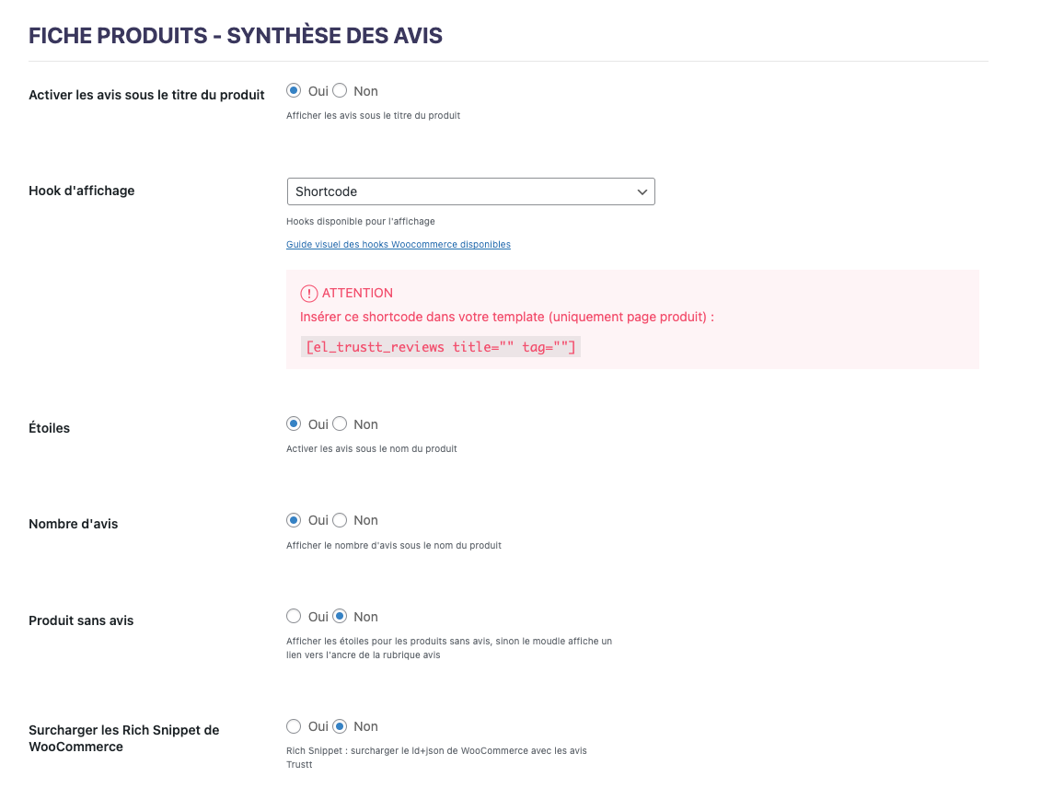Click the el_trustt_reviews shortcode snippet

click(x=441, y=347)
